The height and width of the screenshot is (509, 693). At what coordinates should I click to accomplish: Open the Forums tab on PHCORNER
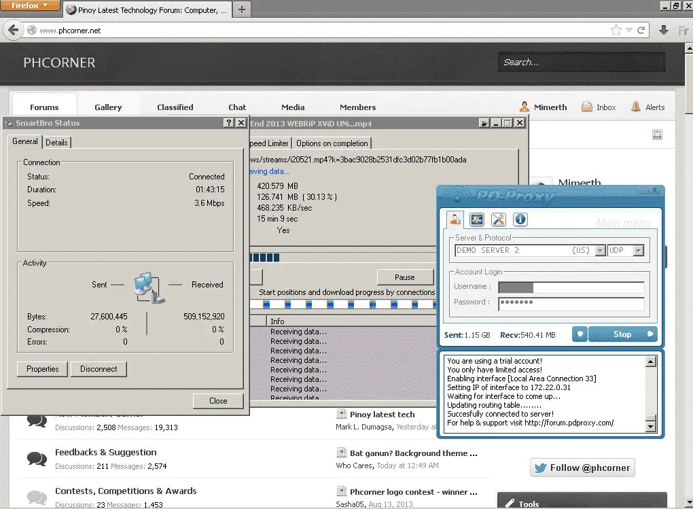pos(44,107)
